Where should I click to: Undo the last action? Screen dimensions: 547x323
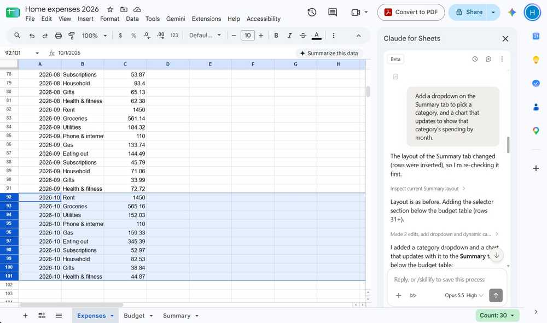tap(32, 36)
